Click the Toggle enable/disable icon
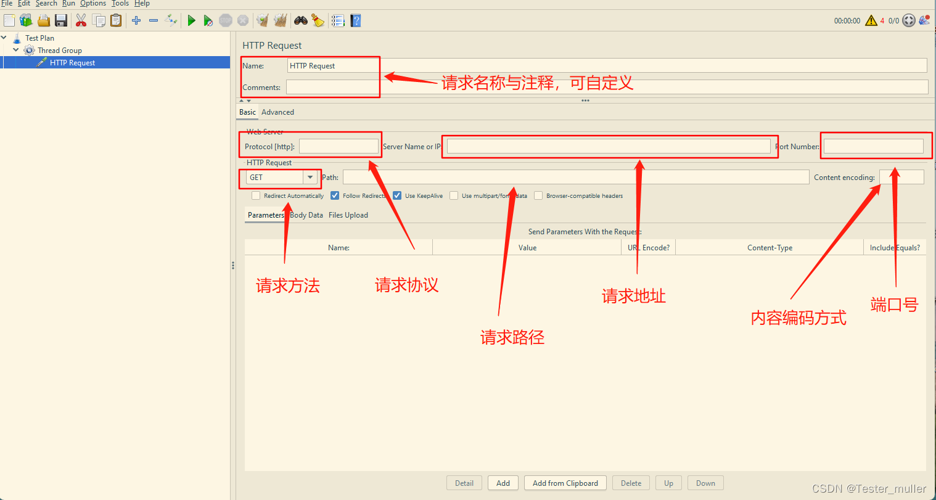Screen dimensions: 936x500 pyautogui.click(x=171, y=20)
